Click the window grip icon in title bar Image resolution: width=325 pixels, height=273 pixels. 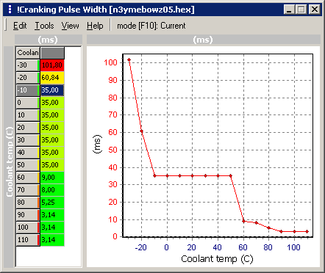(10, 10)
